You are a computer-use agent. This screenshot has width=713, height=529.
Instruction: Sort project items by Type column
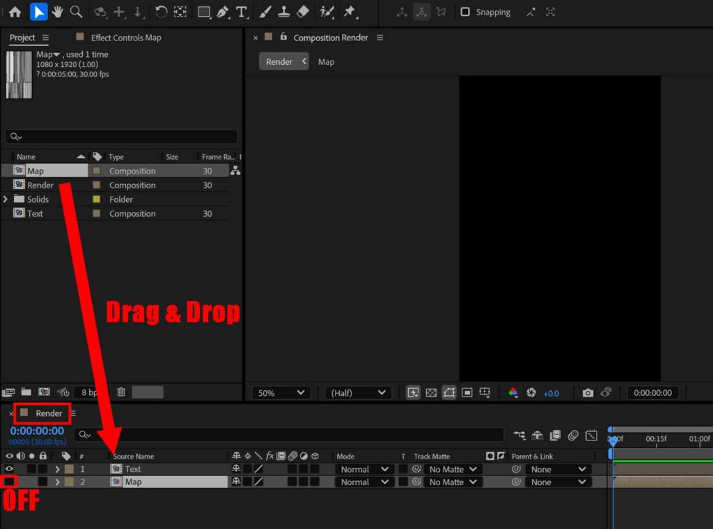(x=116, y=157)
